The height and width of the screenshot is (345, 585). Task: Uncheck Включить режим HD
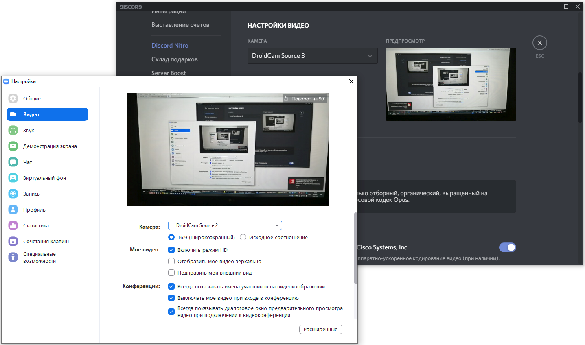171,250
